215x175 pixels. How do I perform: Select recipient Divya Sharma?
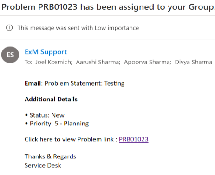click(194, 62)
